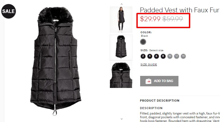Open the Size Guide link
The width and height of the screenshot is (220, 122).
pyautogui.click(x=149, y=65)
